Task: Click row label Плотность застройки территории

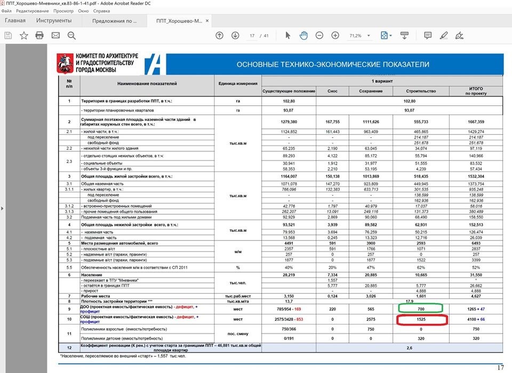Action: click(x=117, y=301)
